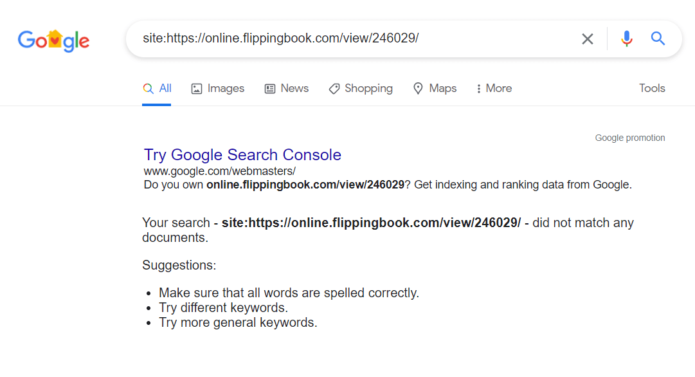Click 'Make sure that all words are spelled correctly'
This screenshot has width=695, height=377.
[x=289, y=293]
